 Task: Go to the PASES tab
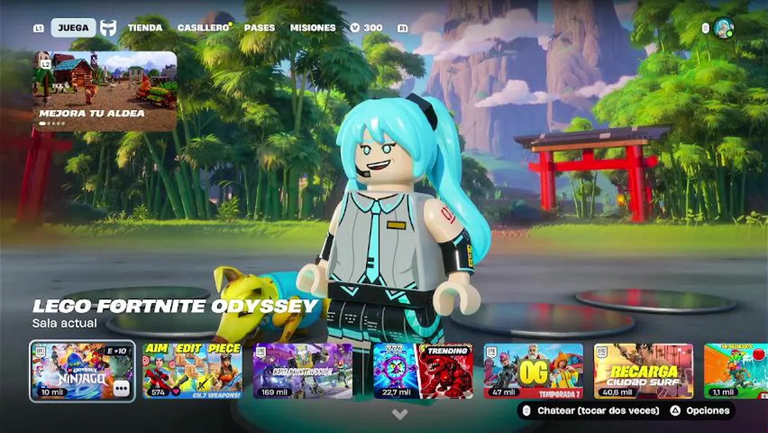point(260,28)
